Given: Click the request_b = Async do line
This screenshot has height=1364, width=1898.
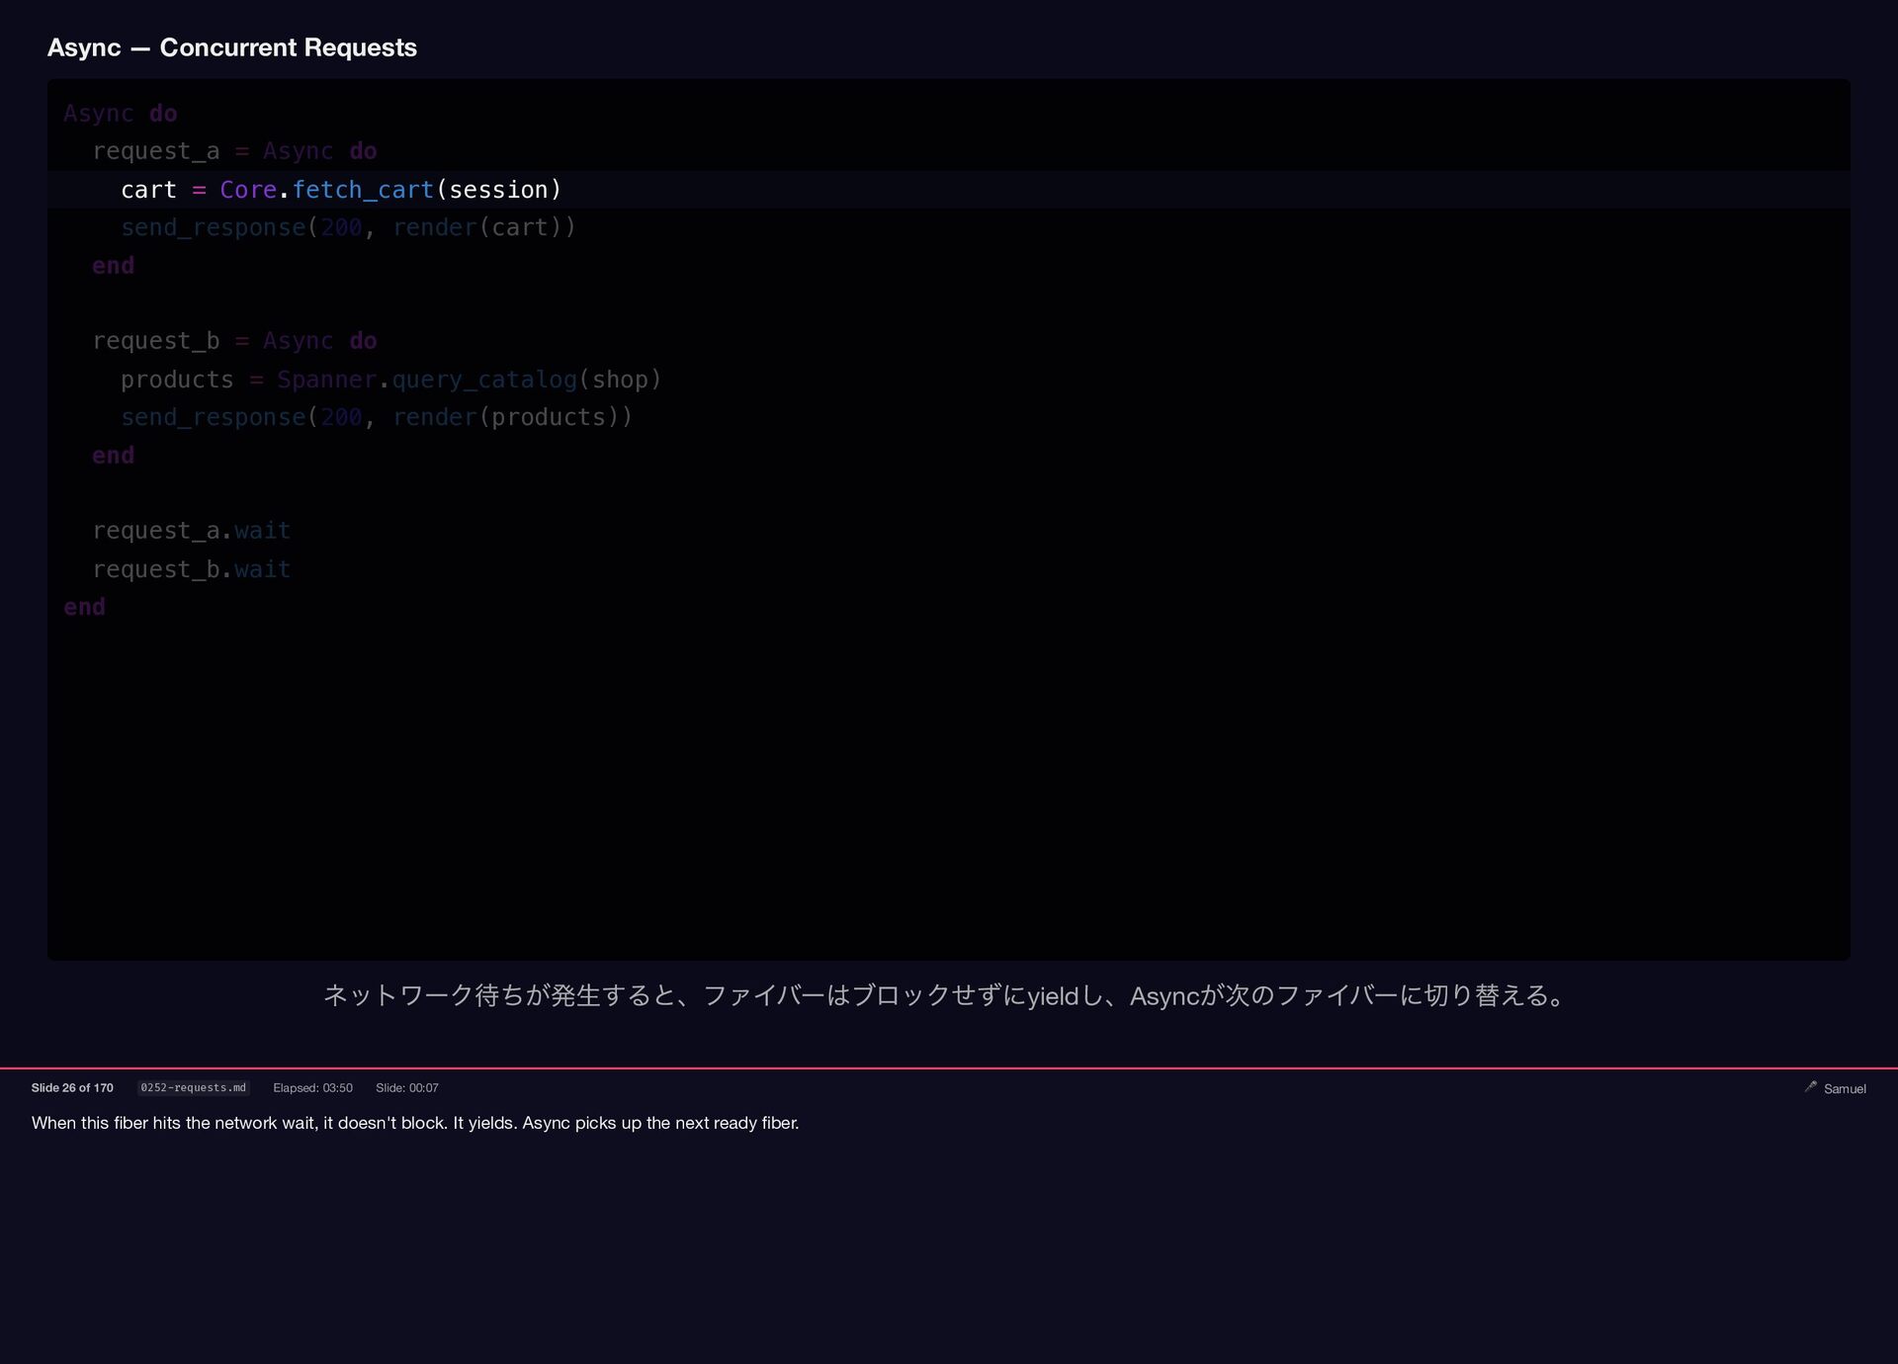Looking at the screenshot, I should (x=234, y=341).
